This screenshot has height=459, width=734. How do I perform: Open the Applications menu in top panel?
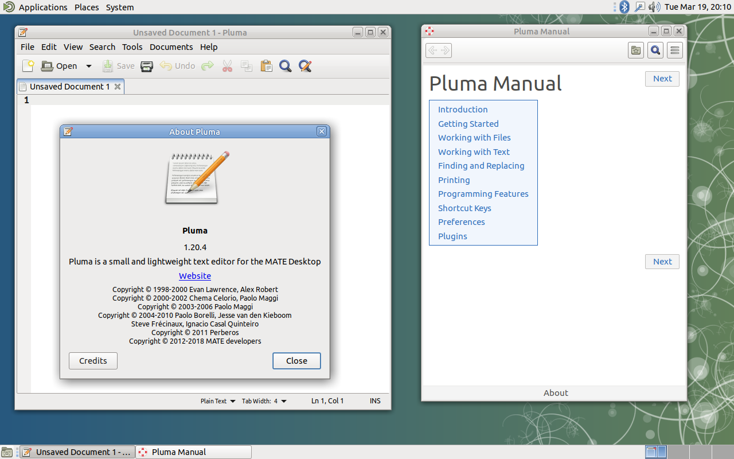(43, 7)
